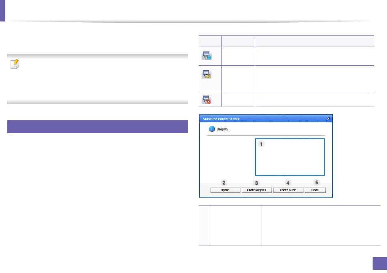This screenshot has height=273, width=387.
Task: Click the note pencil icon
Action: (x=15, y=64)
